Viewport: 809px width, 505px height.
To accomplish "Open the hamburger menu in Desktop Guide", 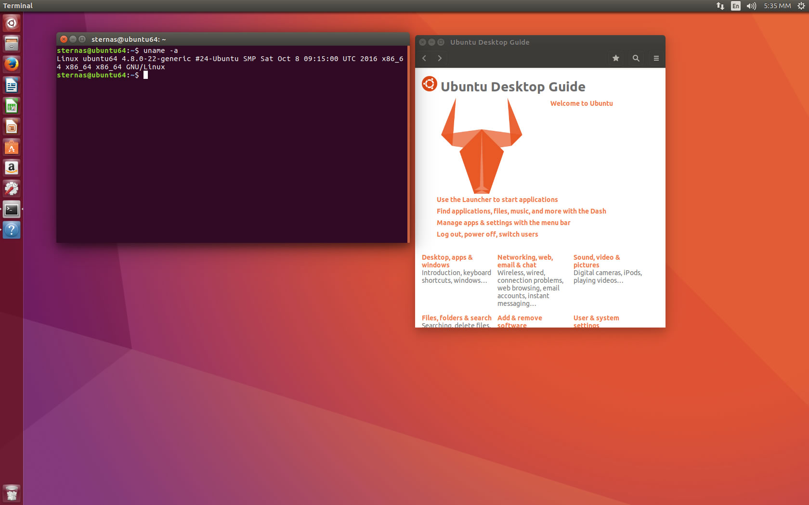I will pos(656,58).
